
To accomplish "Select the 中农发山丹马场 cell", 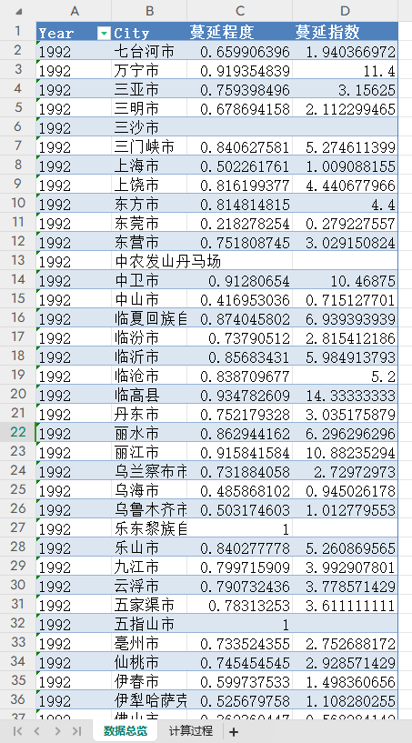I will point(168,261).
